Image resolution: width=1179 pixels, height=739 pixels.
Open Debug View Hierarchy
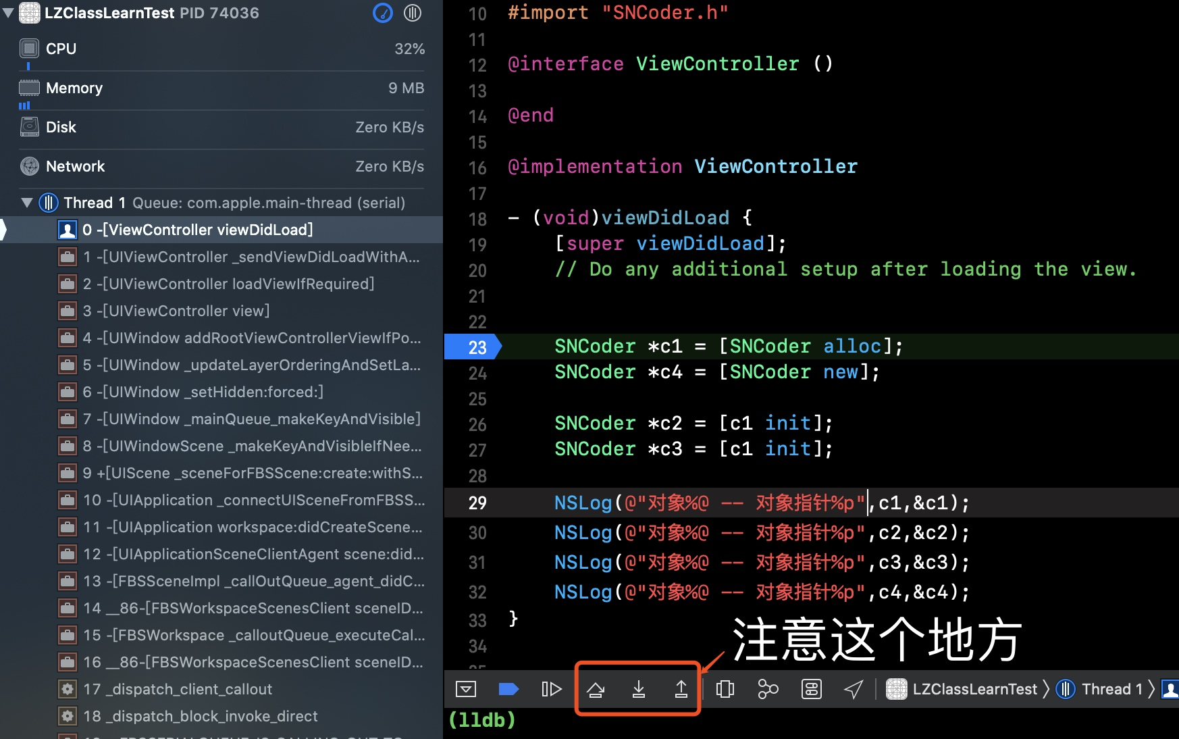pyautogui.click(x=725, y=689)
